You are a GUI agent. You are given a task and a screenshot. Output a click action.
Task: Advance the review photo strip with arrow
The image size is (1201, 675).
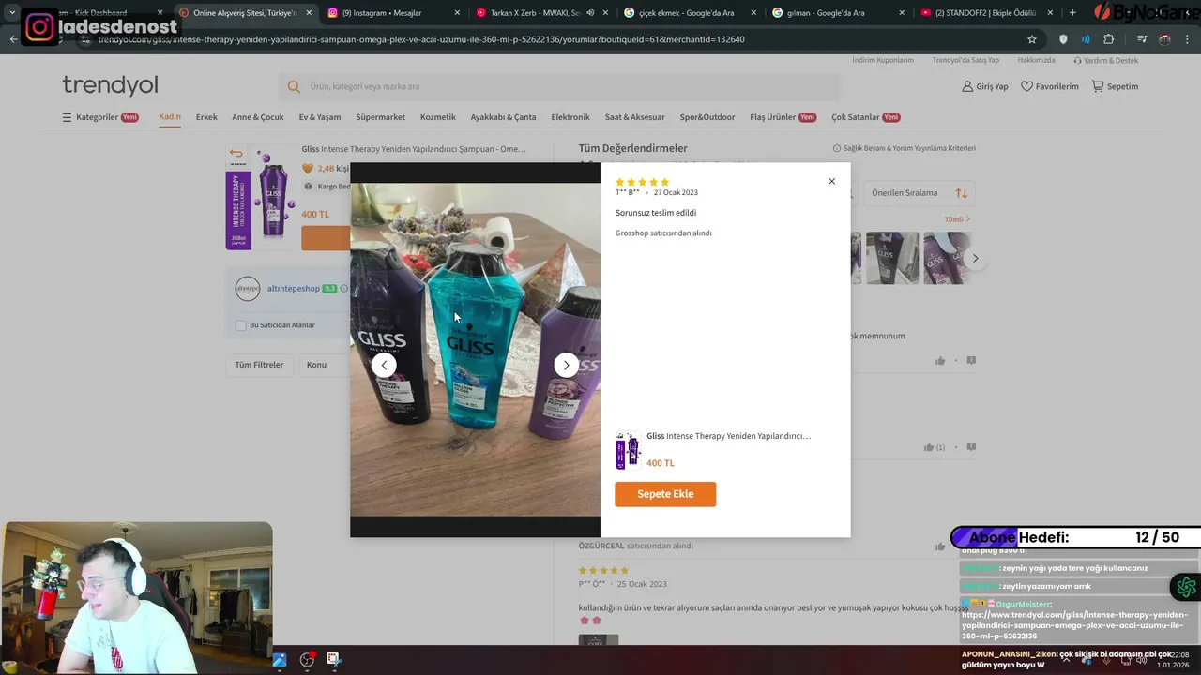[x=975, y=258]
